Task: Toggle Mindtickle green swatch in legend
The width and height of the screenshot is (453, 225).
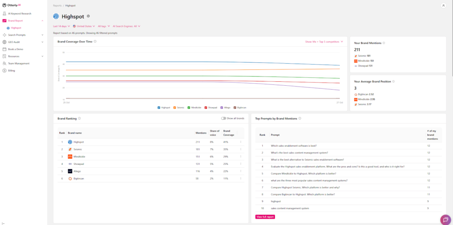Action: 188,107
